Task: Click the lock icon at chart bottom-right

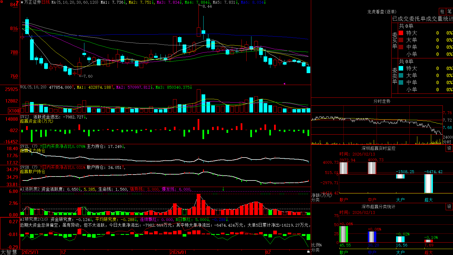Action: pyautogui.click(x=308, y=251)
